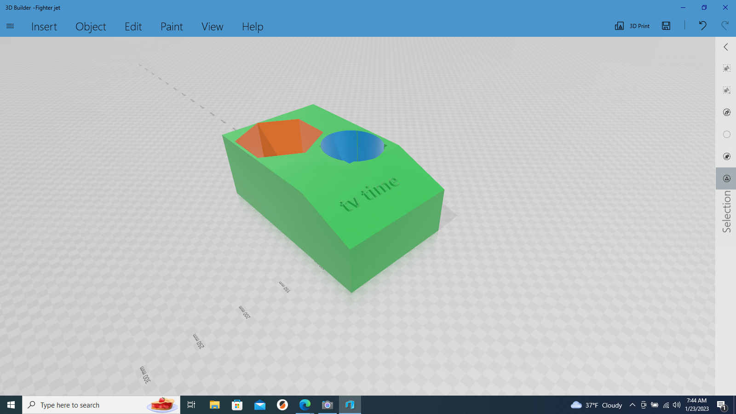736x414 pixels.
Task: Choose the object selection mode icon
Action: (x=726, y=112)
